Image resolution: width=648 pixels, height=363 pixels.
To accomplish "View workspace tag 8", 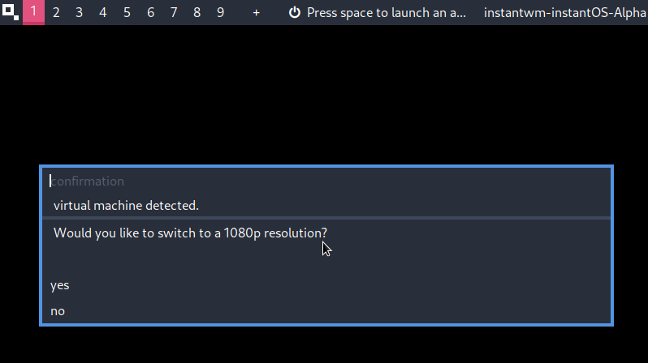I will click(197, 13).
